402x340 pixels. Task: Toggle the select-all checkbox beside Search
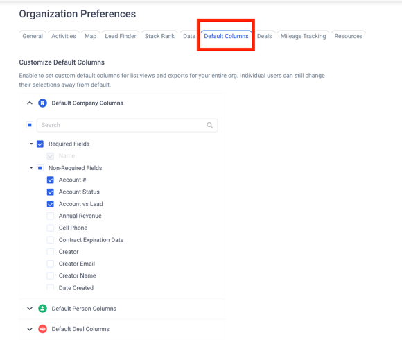point(30,125)
